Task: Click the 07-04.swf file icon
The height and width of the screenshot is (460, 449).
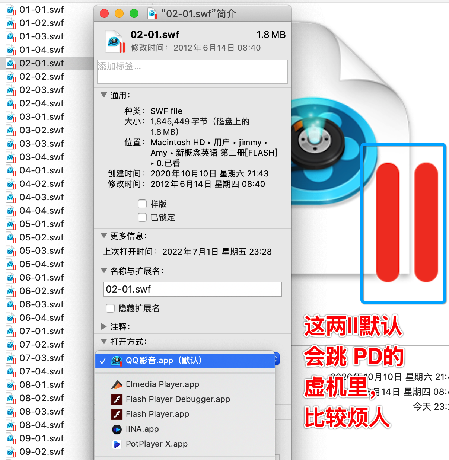Action: click(x=12, y=372)
